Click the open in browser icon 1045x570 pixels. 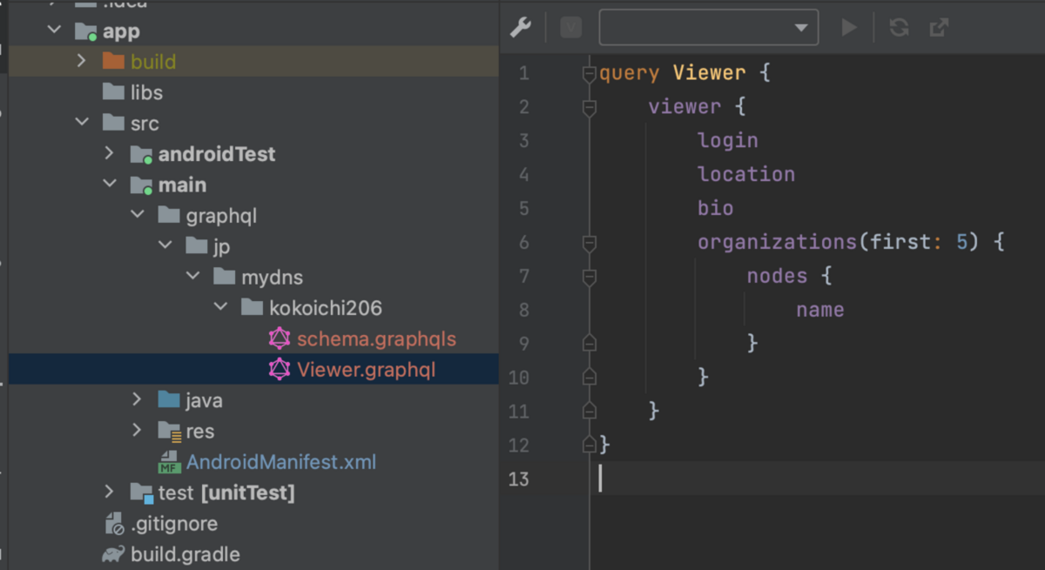(939, 27)
